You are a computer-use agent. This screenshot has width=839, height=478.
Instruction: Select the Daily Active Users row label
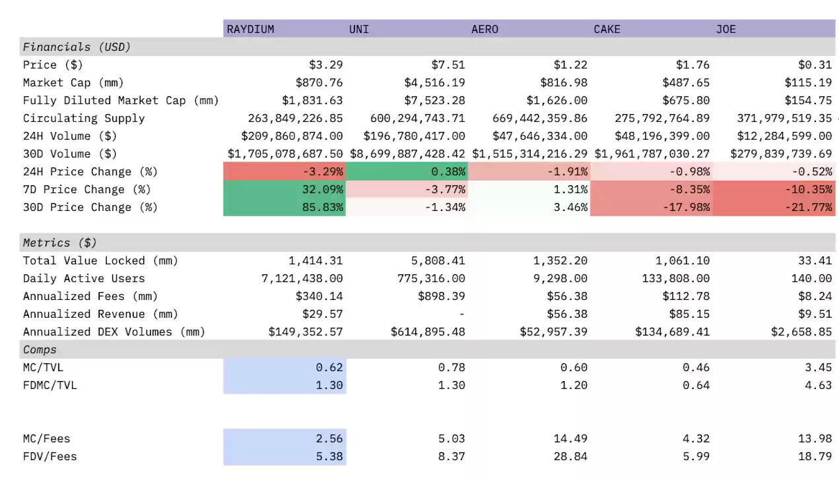[84, 278]
